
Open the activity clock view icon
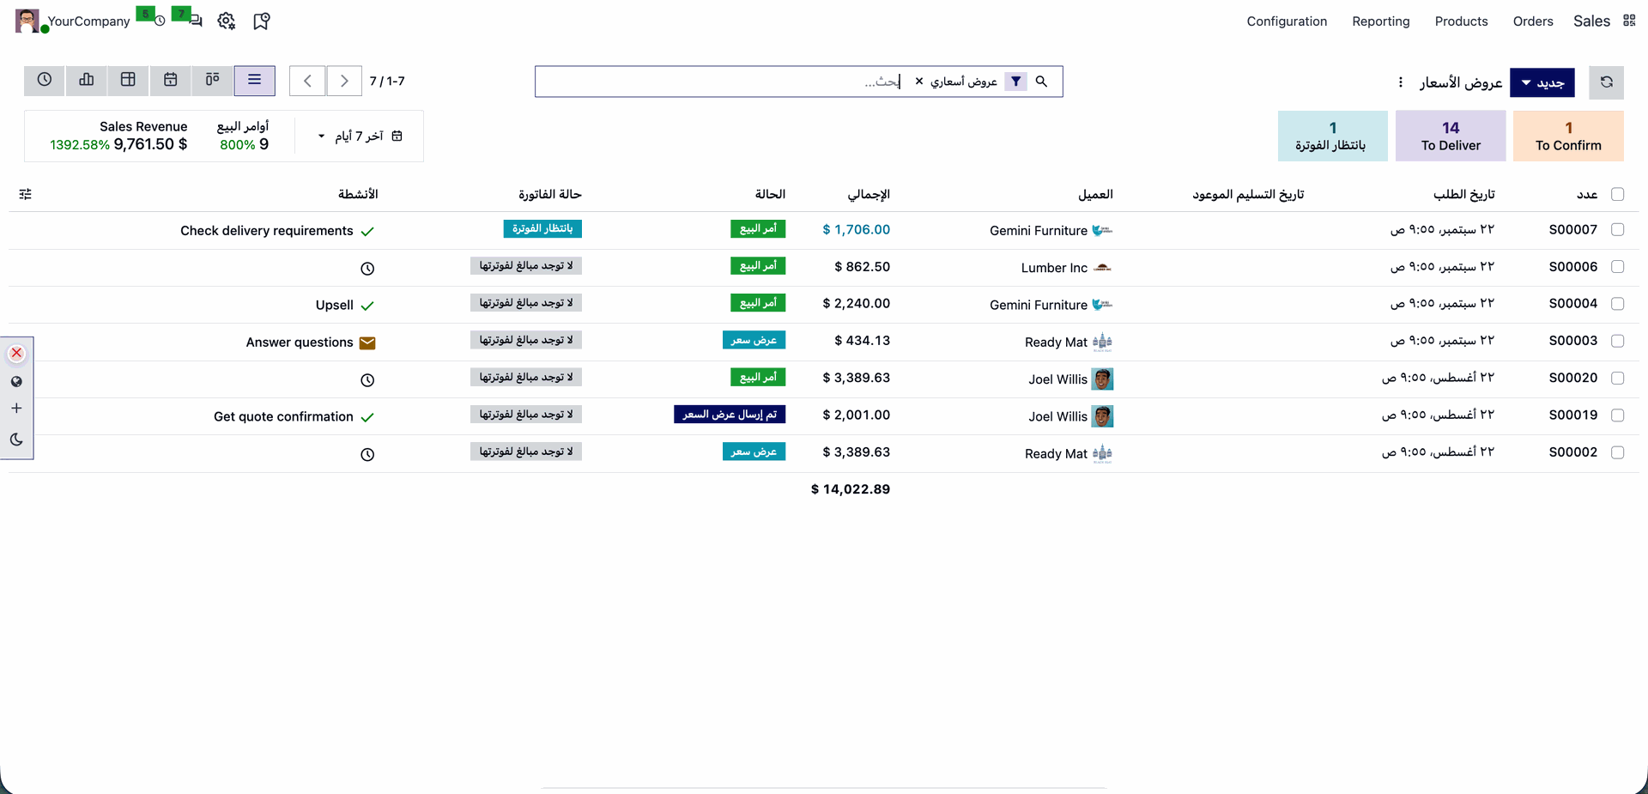pos(45,81)
